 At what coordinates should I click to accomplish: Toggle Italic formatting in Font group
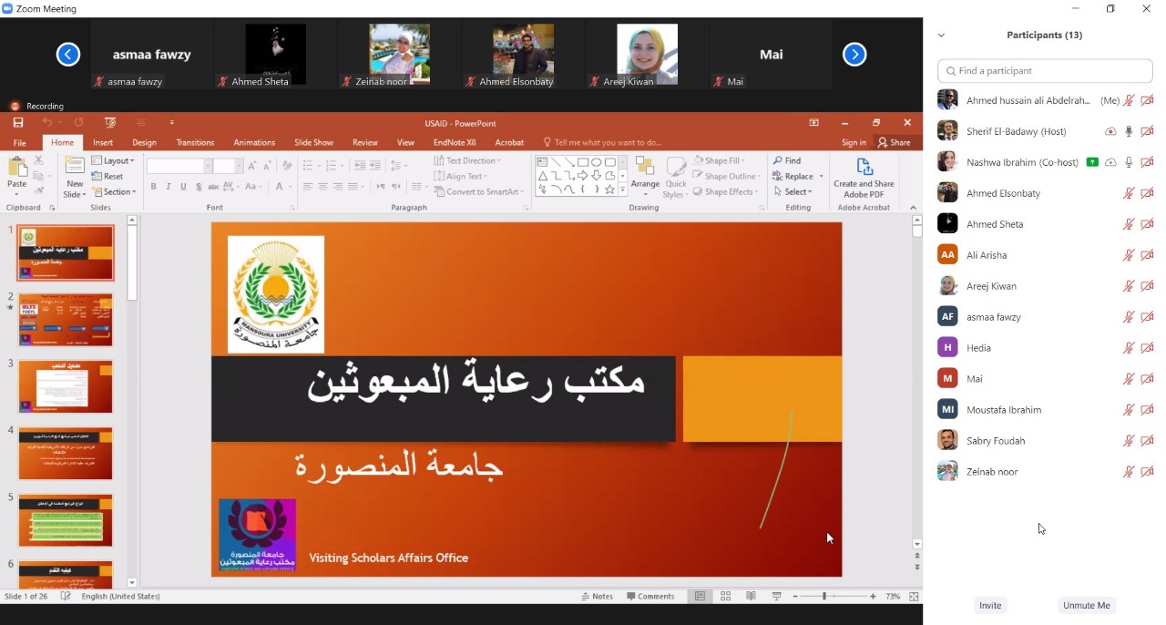(169, 188)
